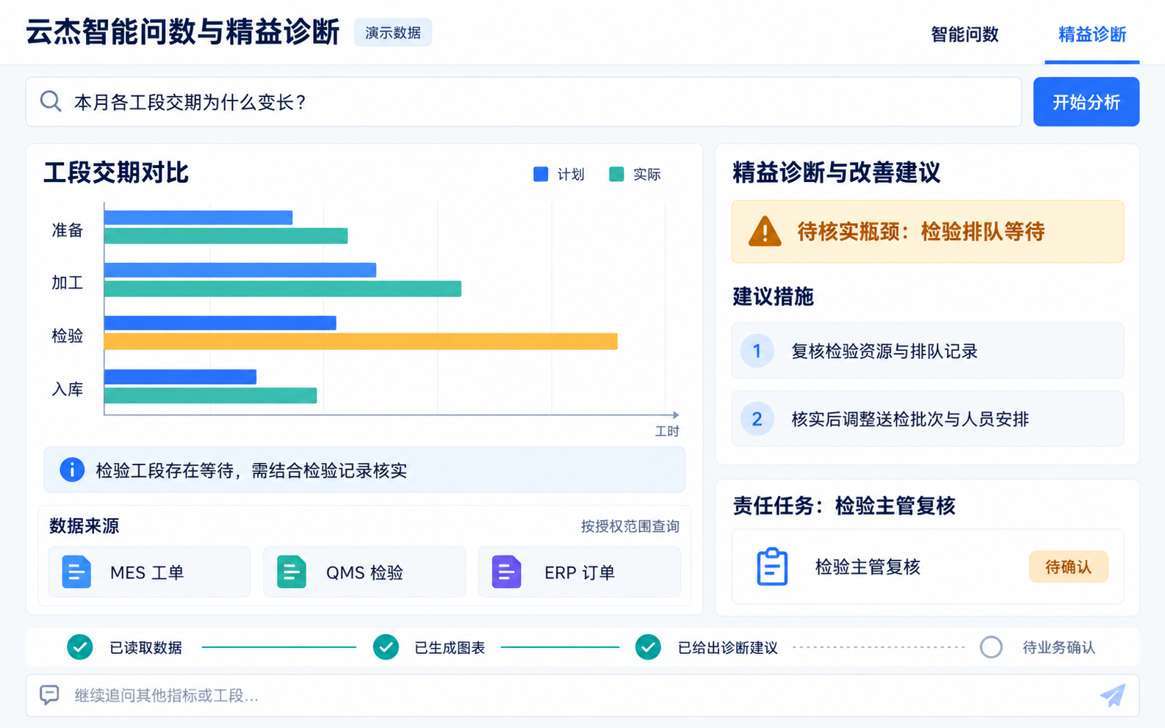This screenshot has width=1165, height=728.
Task: Click the 检验 axis label in chart
Action: [68, 336]
